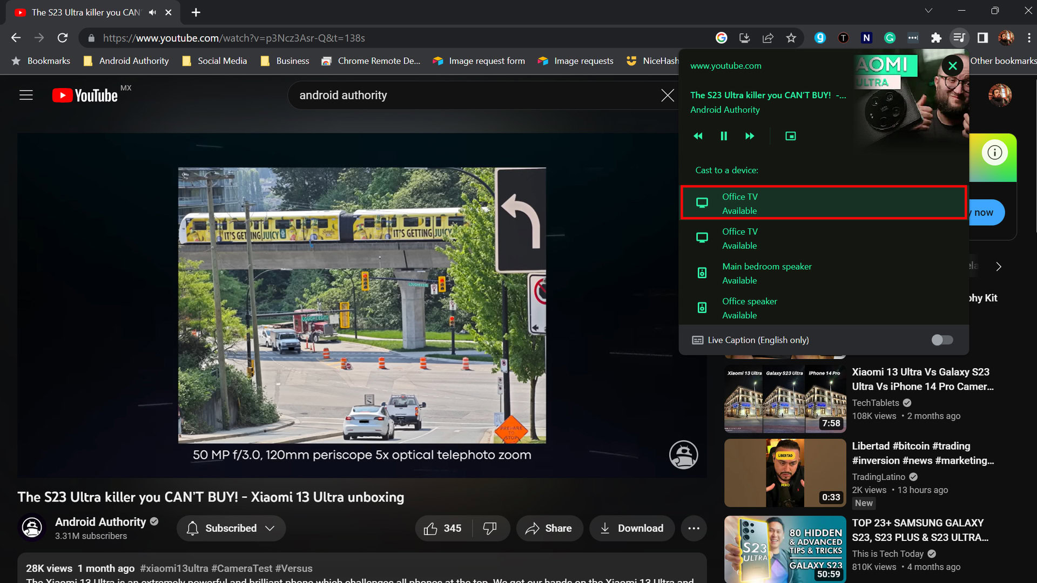
Task: Mute the tab via speaker icon
Action: click(153, 12)
